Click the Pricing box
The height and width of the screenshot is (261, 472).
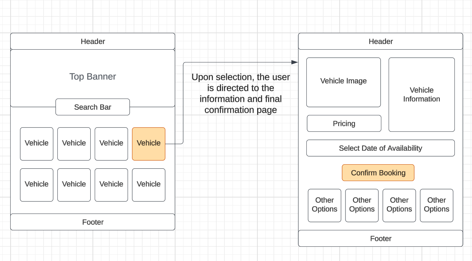pyautogui.click(x=344, y=123)
